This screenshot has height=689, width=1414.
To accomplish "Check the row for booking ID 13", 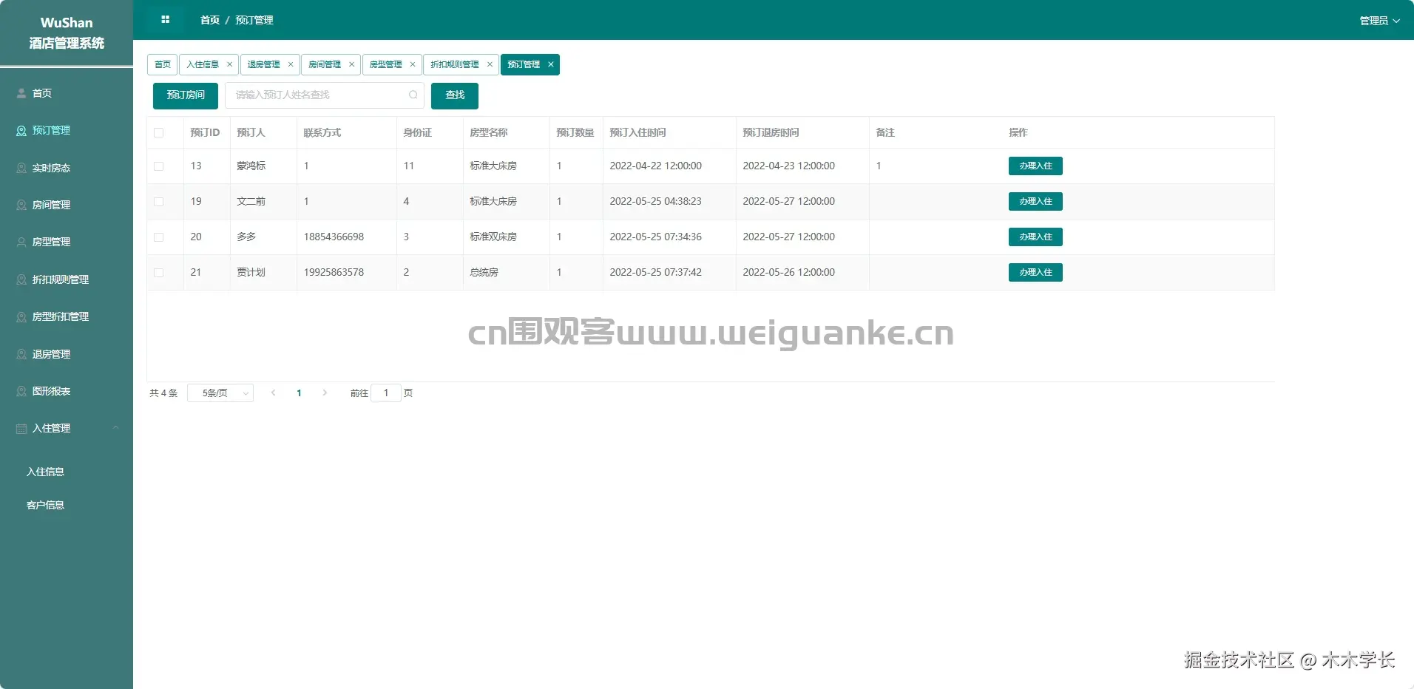I will (x=158, y=166).
